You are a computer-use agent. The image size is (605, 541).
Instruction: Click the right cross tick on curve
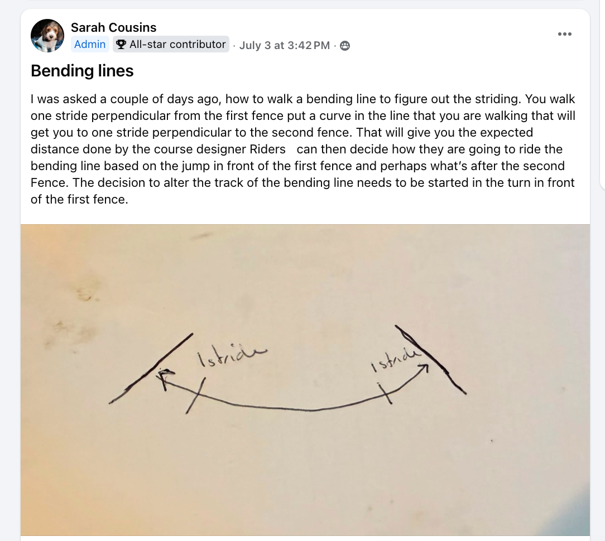[385, 393]
